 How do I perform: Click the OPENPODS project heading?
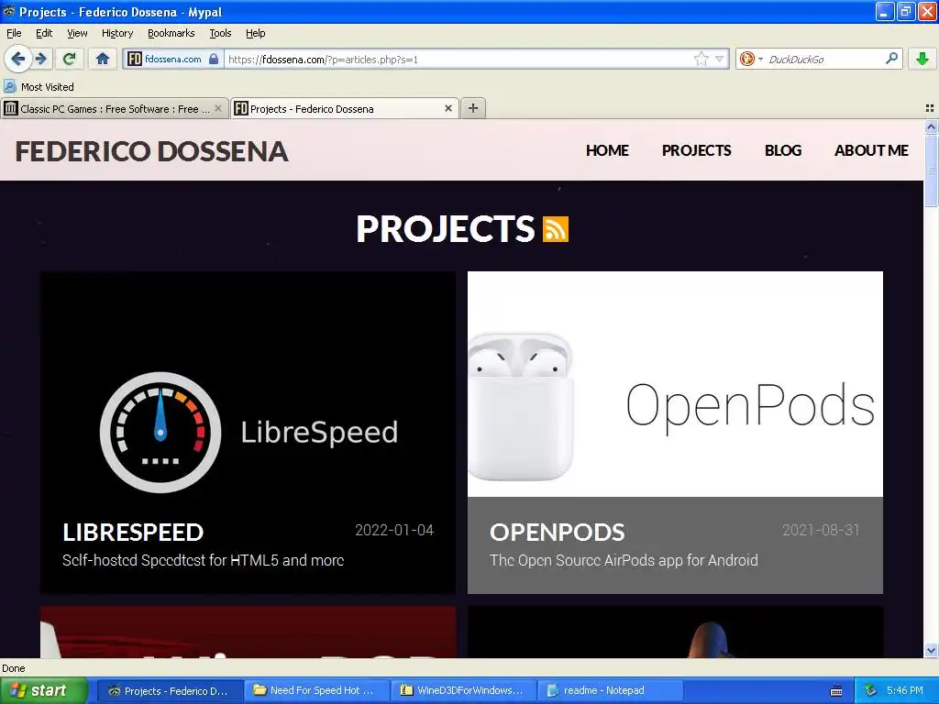pos(557,533)
